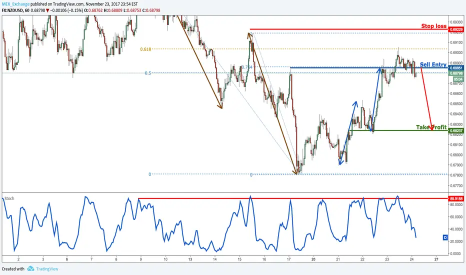Click date 24 on time axis
466x275 pixels.
coord(411,259)
